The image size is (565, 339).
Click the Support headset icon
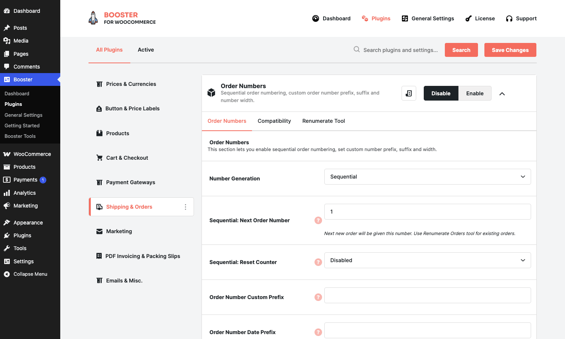[x=509, y=18]
